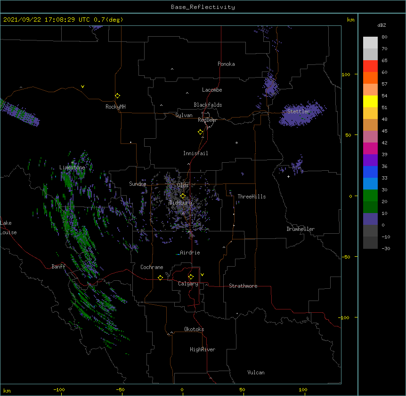Viewport: 406px width, 396px height.
Task: Click the yellow diamond marker south of Cochrane
Action: 160,277
